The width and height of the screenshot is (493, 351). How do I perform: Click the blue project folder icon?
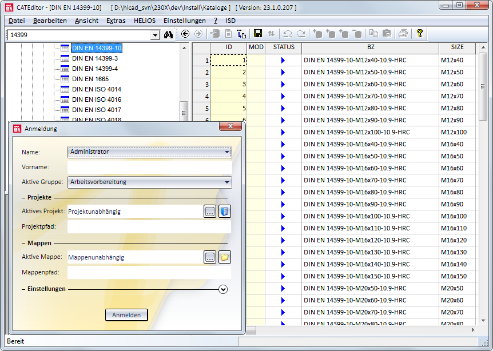(225, 212)
